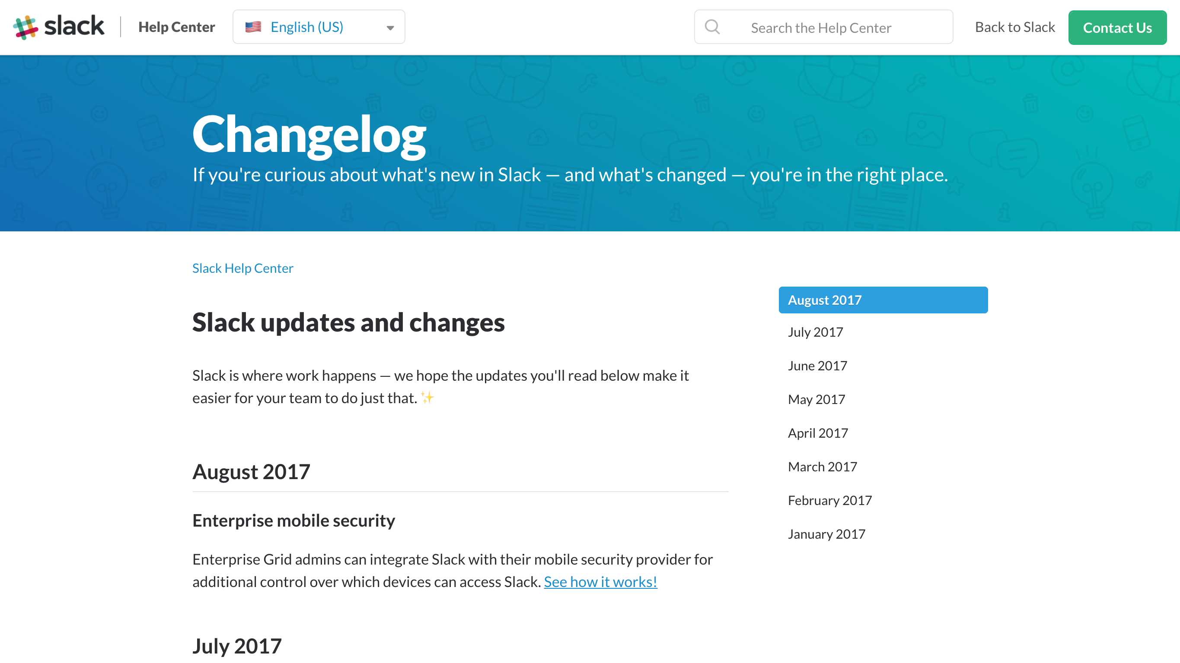Click the US flag icon in language selector
The width and height of the screenshot is (1180, 663).
(x=254, y=26)
